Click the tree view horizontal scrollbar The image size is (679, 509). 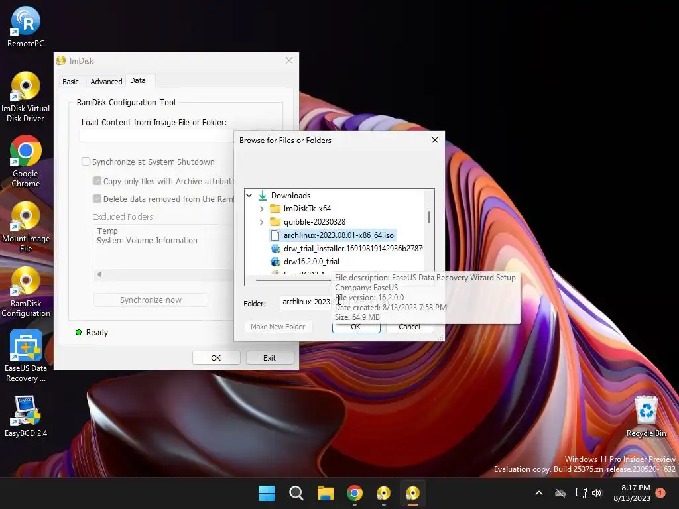pyautogui.click(x=294, y=280)
